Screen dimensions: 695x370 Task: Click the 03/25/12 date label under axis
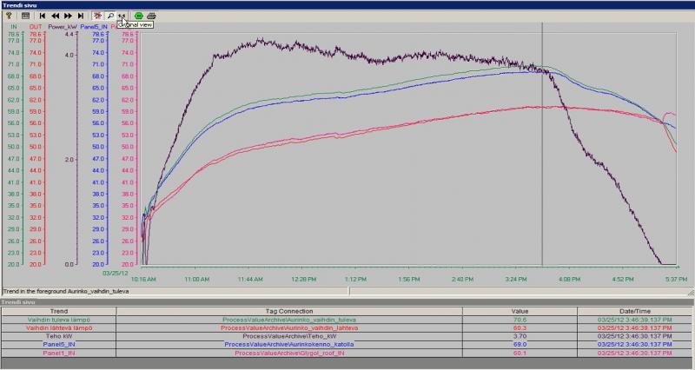click(115, 274)
